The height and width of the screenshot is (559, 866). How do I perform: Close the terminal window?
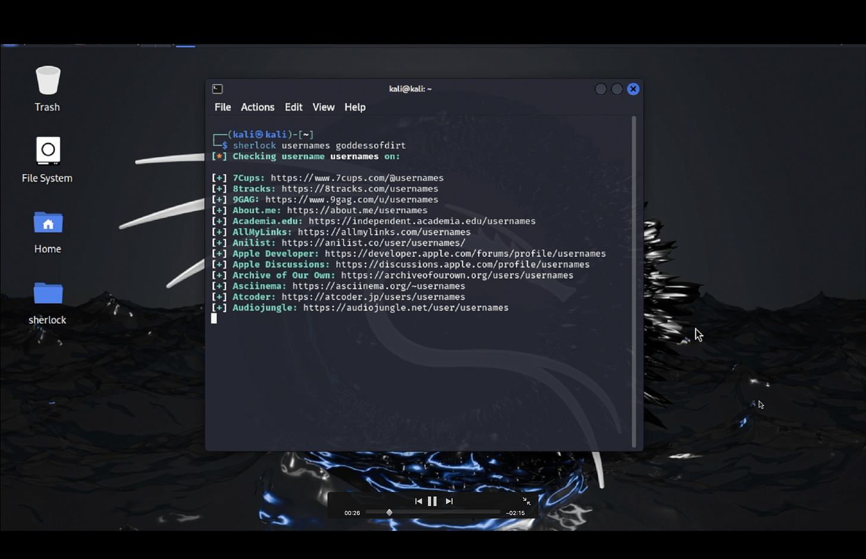tap(633, 89)
